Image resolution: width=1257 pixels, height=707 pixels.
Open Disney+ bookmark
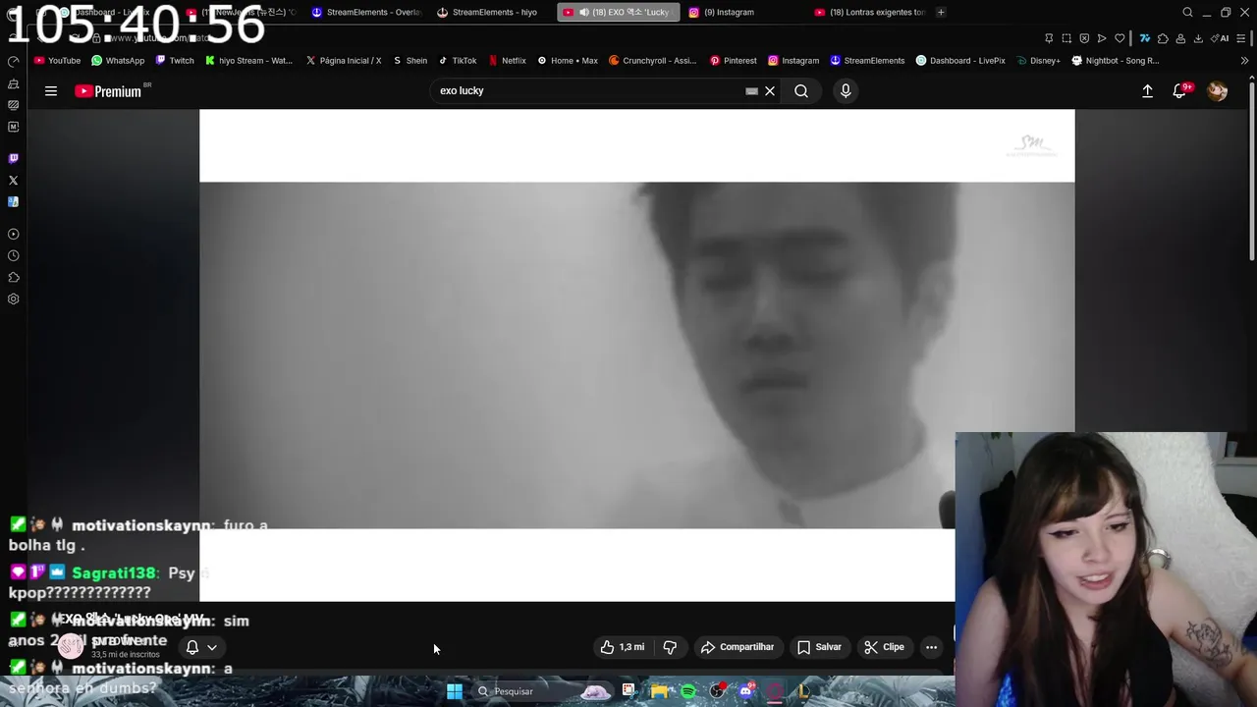1038,60
